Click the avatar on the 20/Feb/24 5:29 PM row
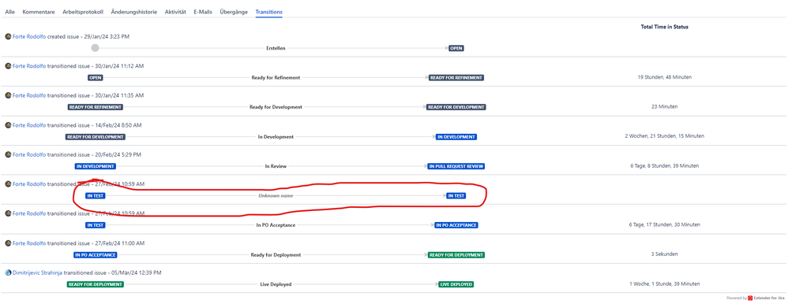This screenshot has height=304, width=788. [8, 154]
